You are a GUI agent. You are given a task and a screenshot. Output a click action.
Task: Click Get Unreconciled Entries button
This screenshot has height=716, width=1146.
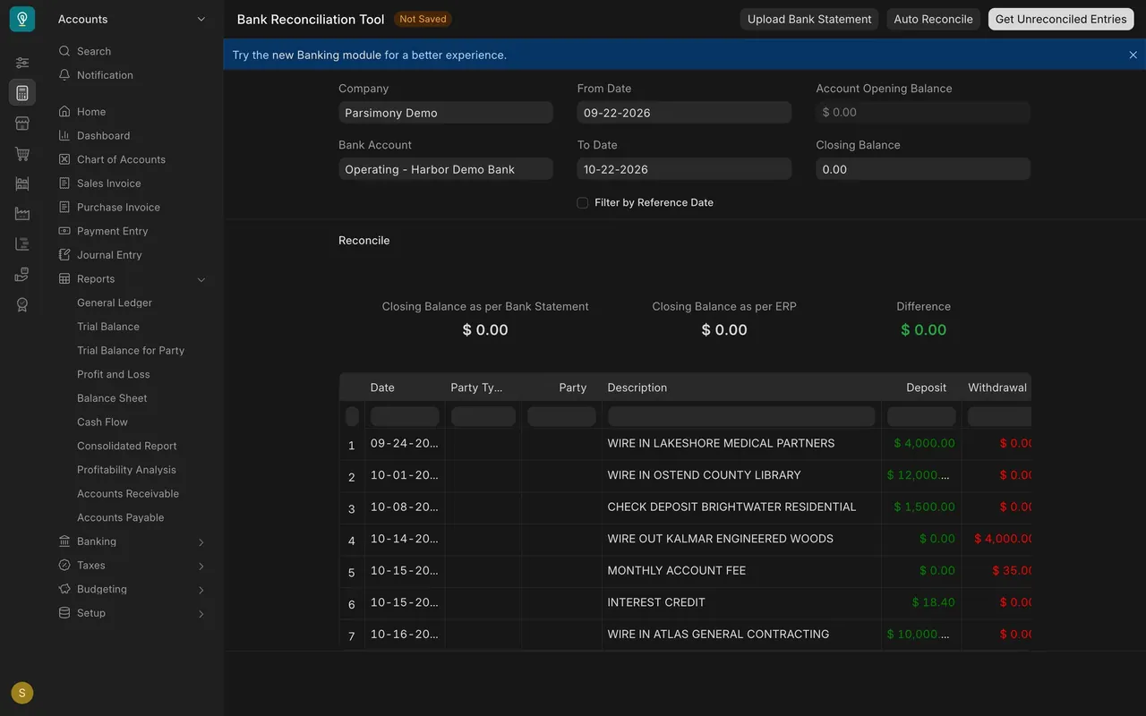pyautogui.click(x=1061, y=19)
